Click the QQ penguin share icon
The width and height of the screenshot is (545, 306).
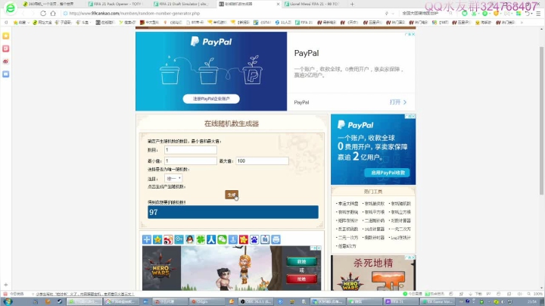click(190, 239)
